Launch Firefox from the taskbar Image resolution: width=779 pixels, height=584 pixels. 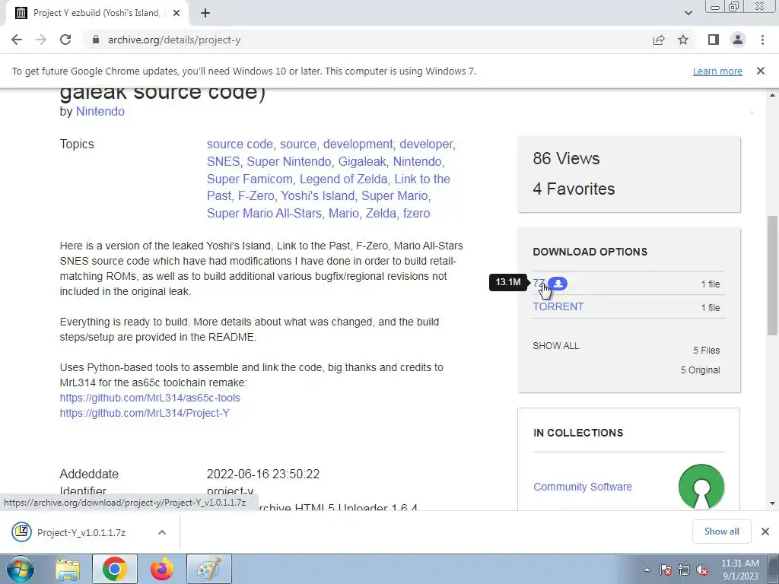pos(161,569)
